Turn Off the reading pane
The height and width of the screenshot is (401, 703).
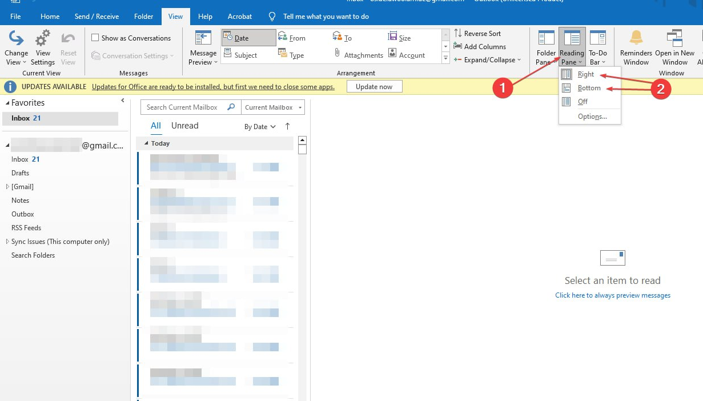click(583, 102)
